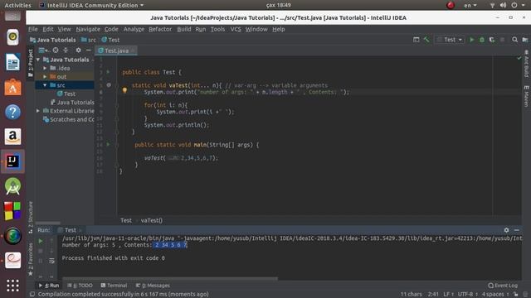The height and width of the screenshot is (298, 531).
Task: Open the VCS menu
Action: tap(236, 29)
